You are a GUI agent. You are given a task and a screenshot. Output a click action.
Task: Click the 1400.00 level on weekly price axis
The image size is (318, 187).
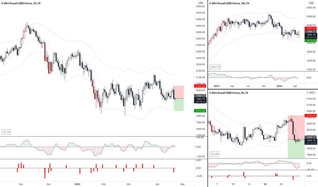(x=311, y=61)
